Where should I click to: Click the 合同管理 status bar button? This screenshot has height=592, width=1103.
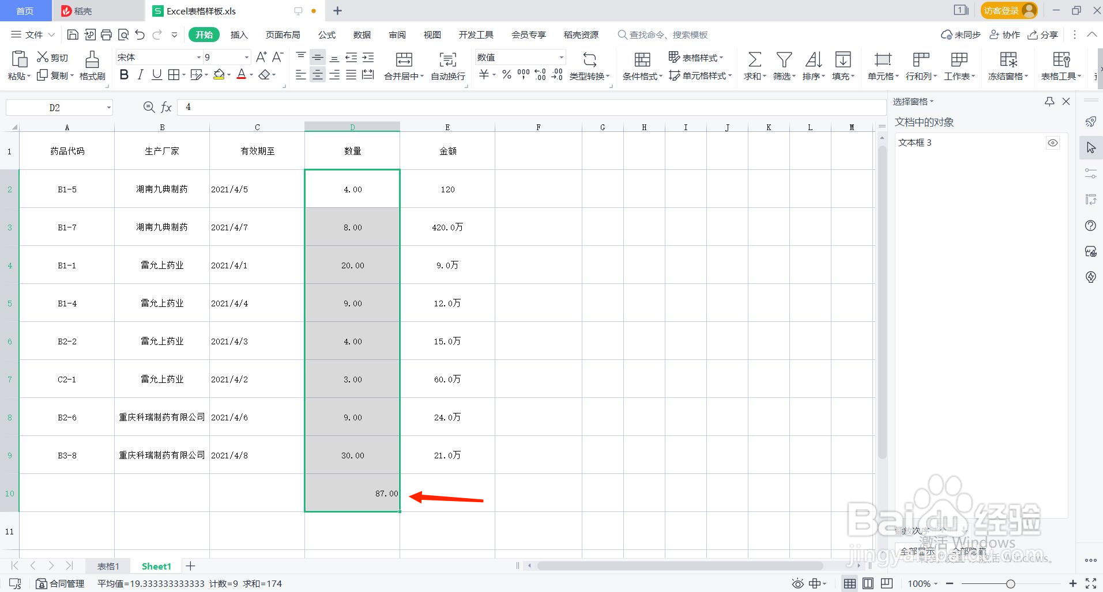tap(61, 583)
